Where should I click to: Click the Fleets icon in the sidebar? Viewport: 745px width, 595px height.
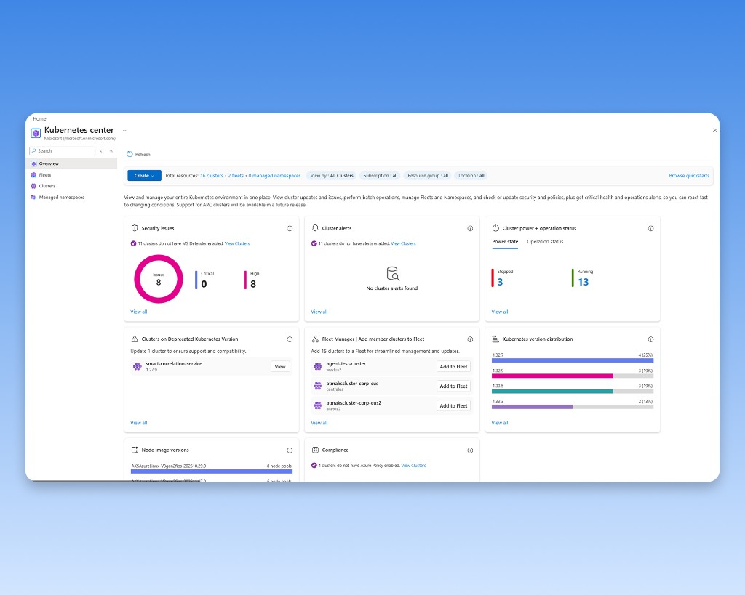[x=33, y=174]
